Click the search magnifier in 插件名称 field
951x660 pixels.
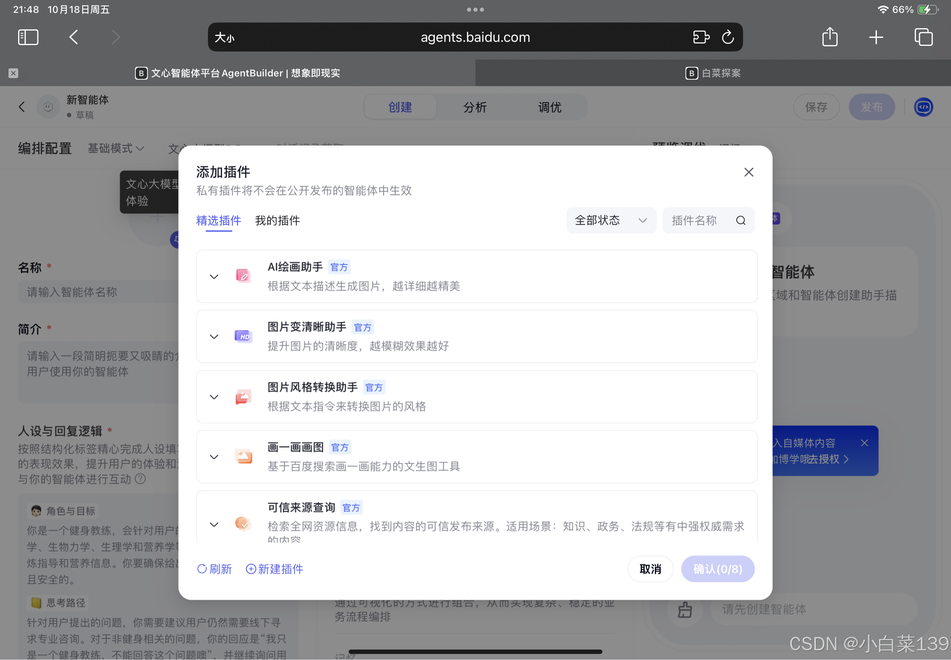click(740, 221)
